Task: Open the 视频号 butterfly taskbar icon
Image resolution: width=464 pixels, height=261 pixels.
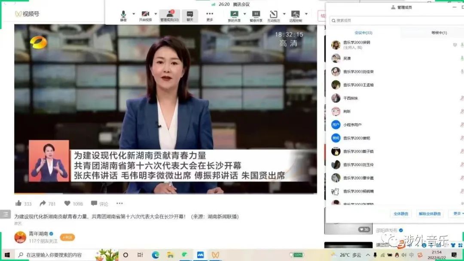Action: coord(215,255)
